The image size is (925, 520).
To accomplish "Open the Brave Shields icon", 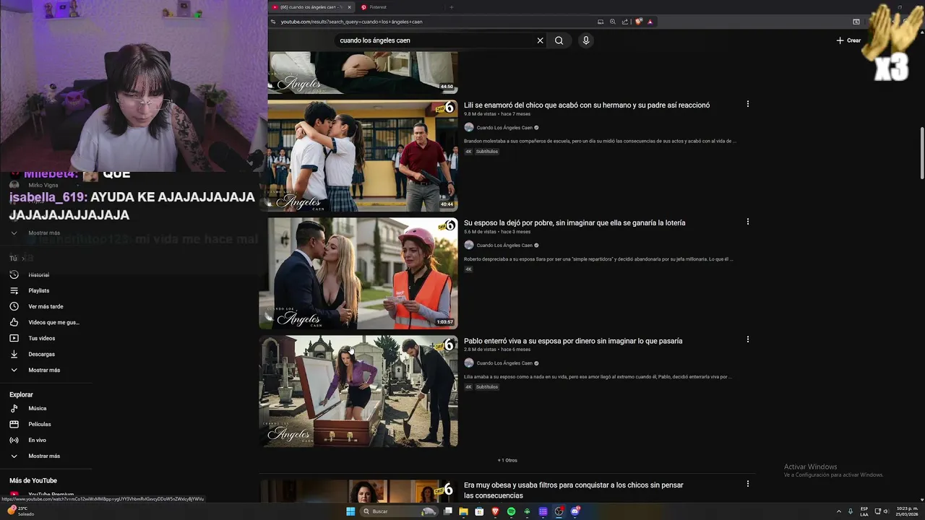I will (x=639, y=22).
